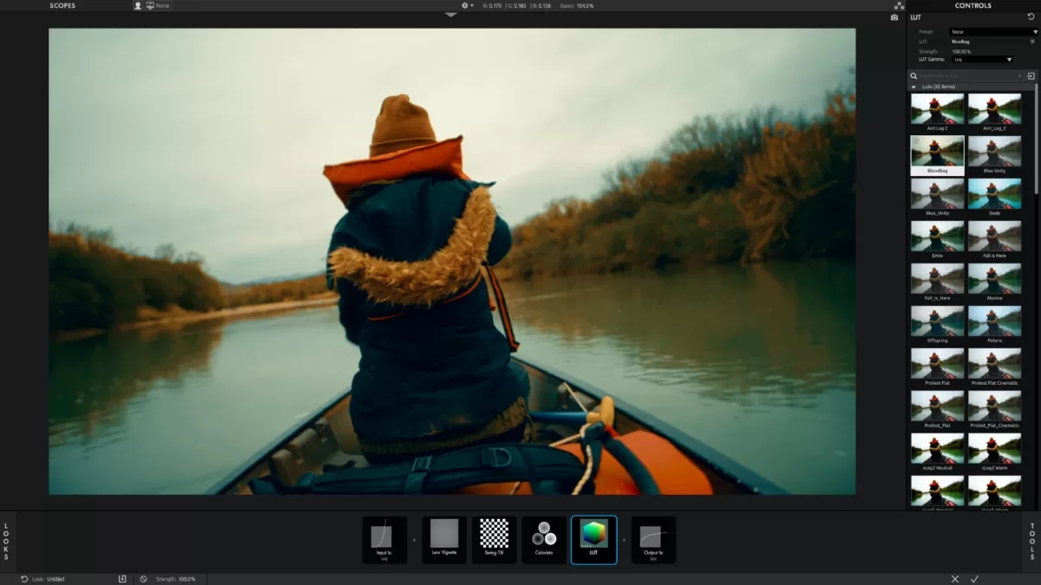Reset the LUT tool settings
The image size is (1041, 585).
click(x=1031, y=17)
